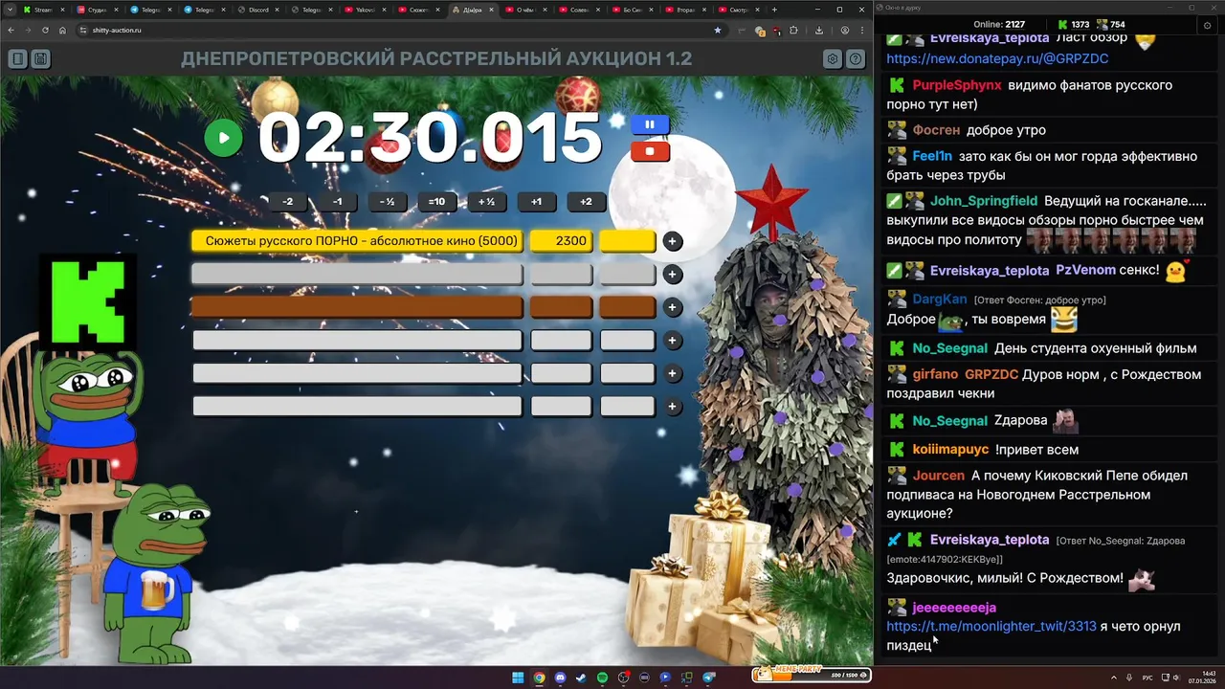Screen dimensions: 1225x689
Task: Click username PurpleSphynx in chat
Action: tap(957, 85)
